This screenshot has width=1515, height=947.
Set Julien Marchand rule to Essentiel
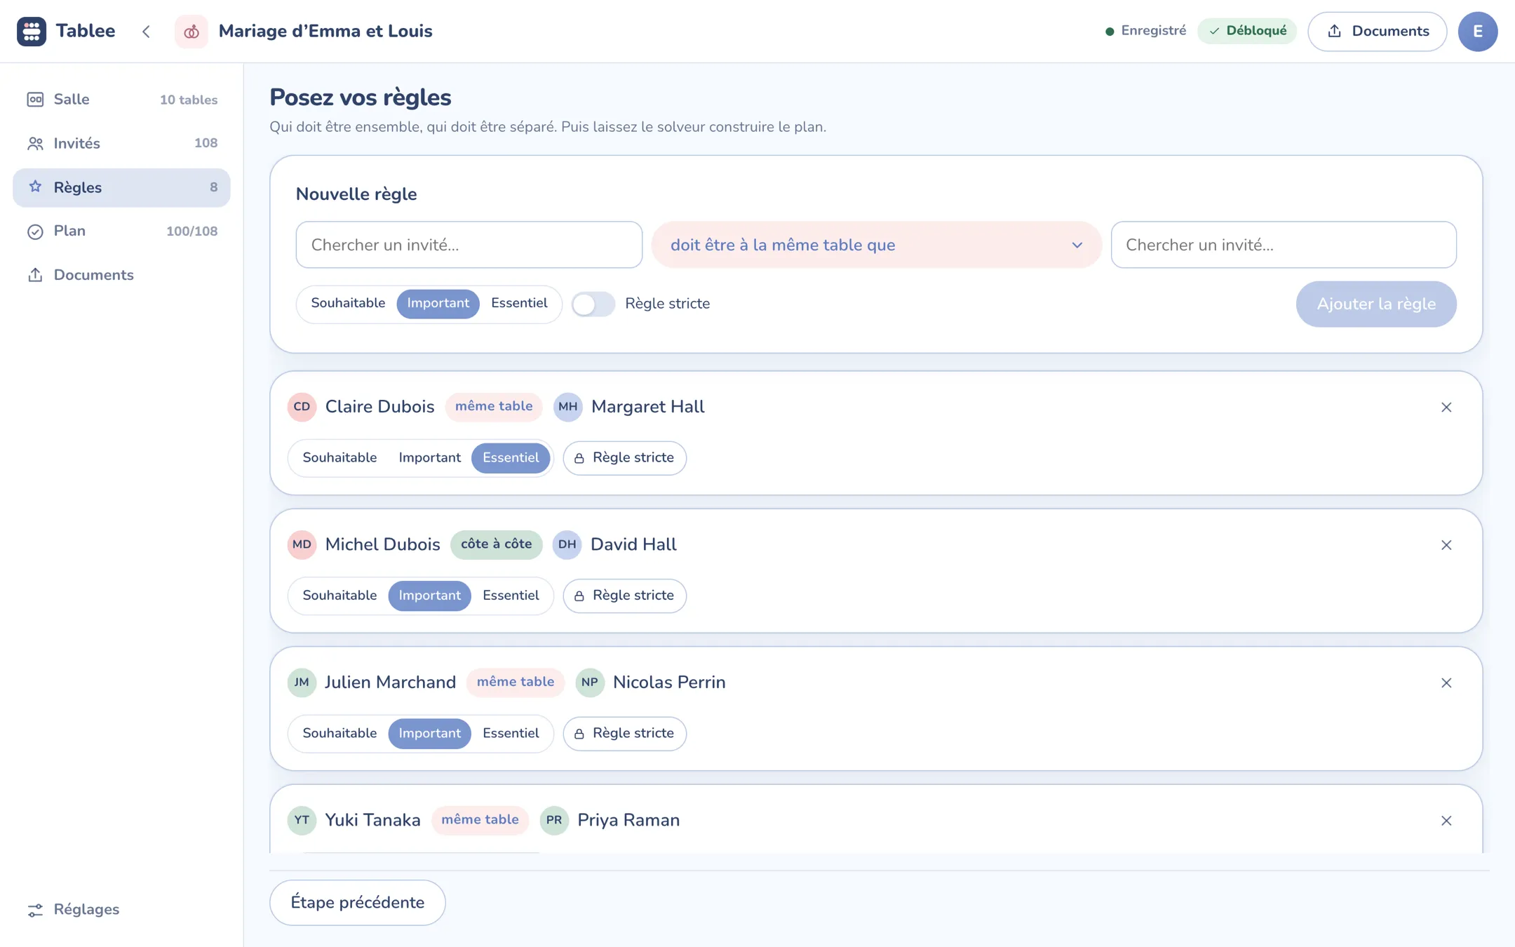click(x=511, y=734)
